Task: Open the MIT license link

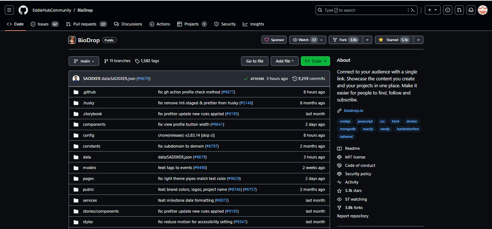Action: pyautogui.click(x=351, y=157)
